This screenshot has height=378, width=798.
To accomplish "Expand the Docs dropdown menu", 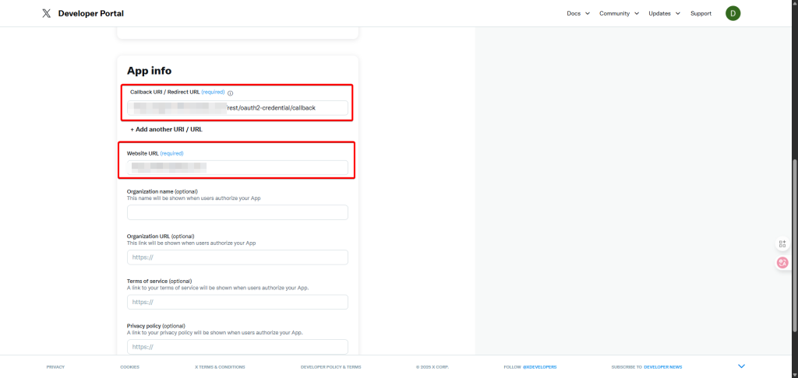I will (577, 13).
